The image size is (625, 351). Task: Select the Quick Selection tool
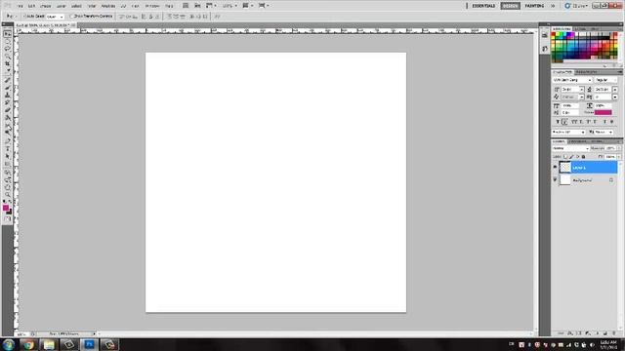[x=7, y=56]
